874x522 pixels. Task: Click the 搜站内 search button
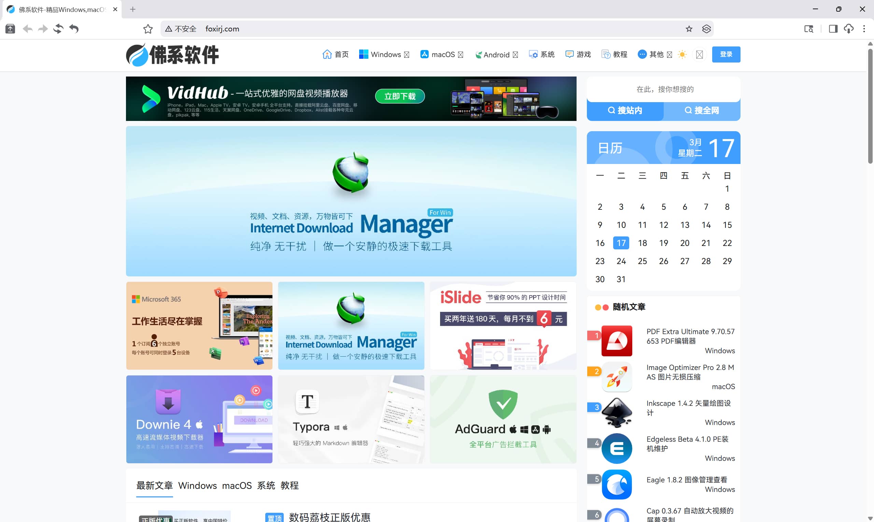[x=625, y=110]
